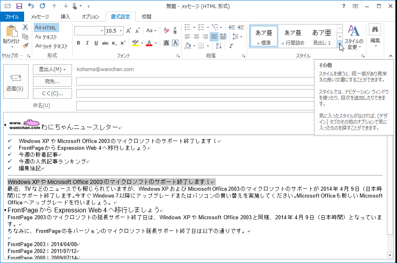The height and width of the screenshot is (263, 397).
Task: Open Help with the question mark icon
Action: [344, 6]
